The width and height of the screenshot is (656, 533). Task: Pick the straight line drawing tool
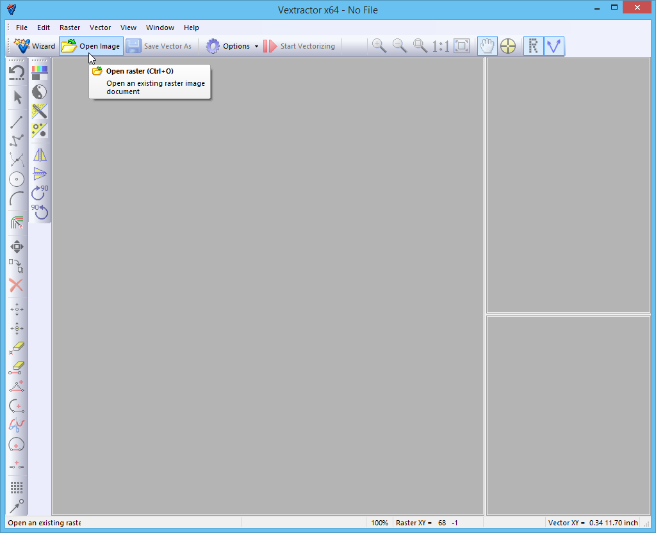[x=17, y=122]
